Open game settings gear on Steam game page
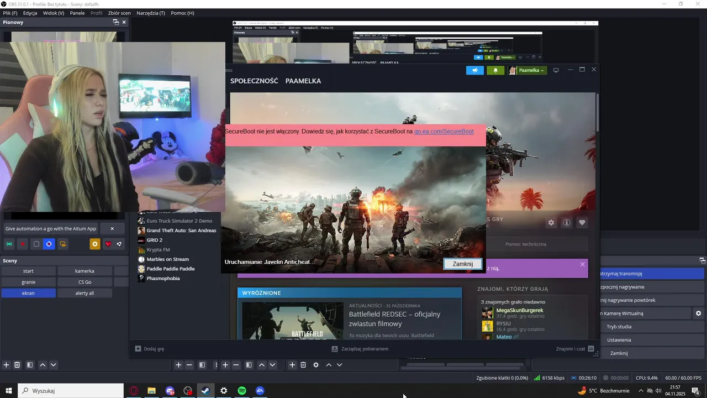 coord(551,223)
